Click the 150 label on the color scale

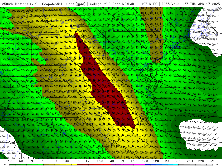122,161
